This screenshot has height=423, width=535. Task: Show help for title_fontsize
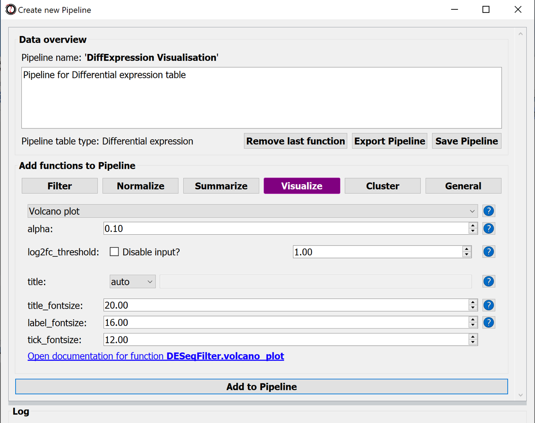point(489,305)
